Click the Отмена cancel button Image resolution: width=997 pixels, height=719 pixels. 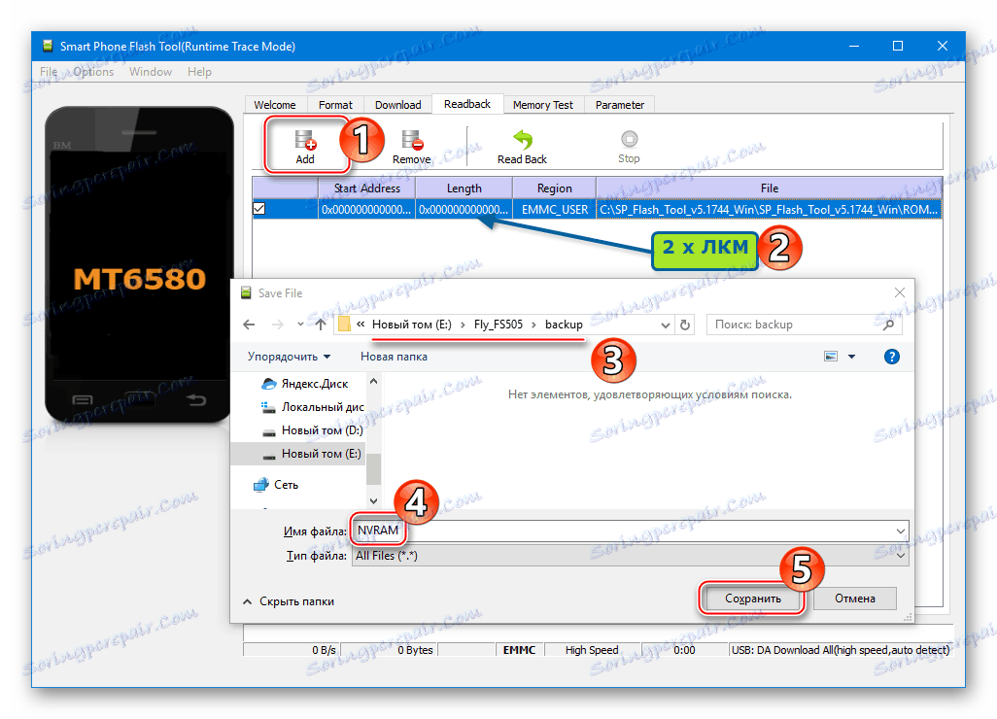(x=854, y=599)
